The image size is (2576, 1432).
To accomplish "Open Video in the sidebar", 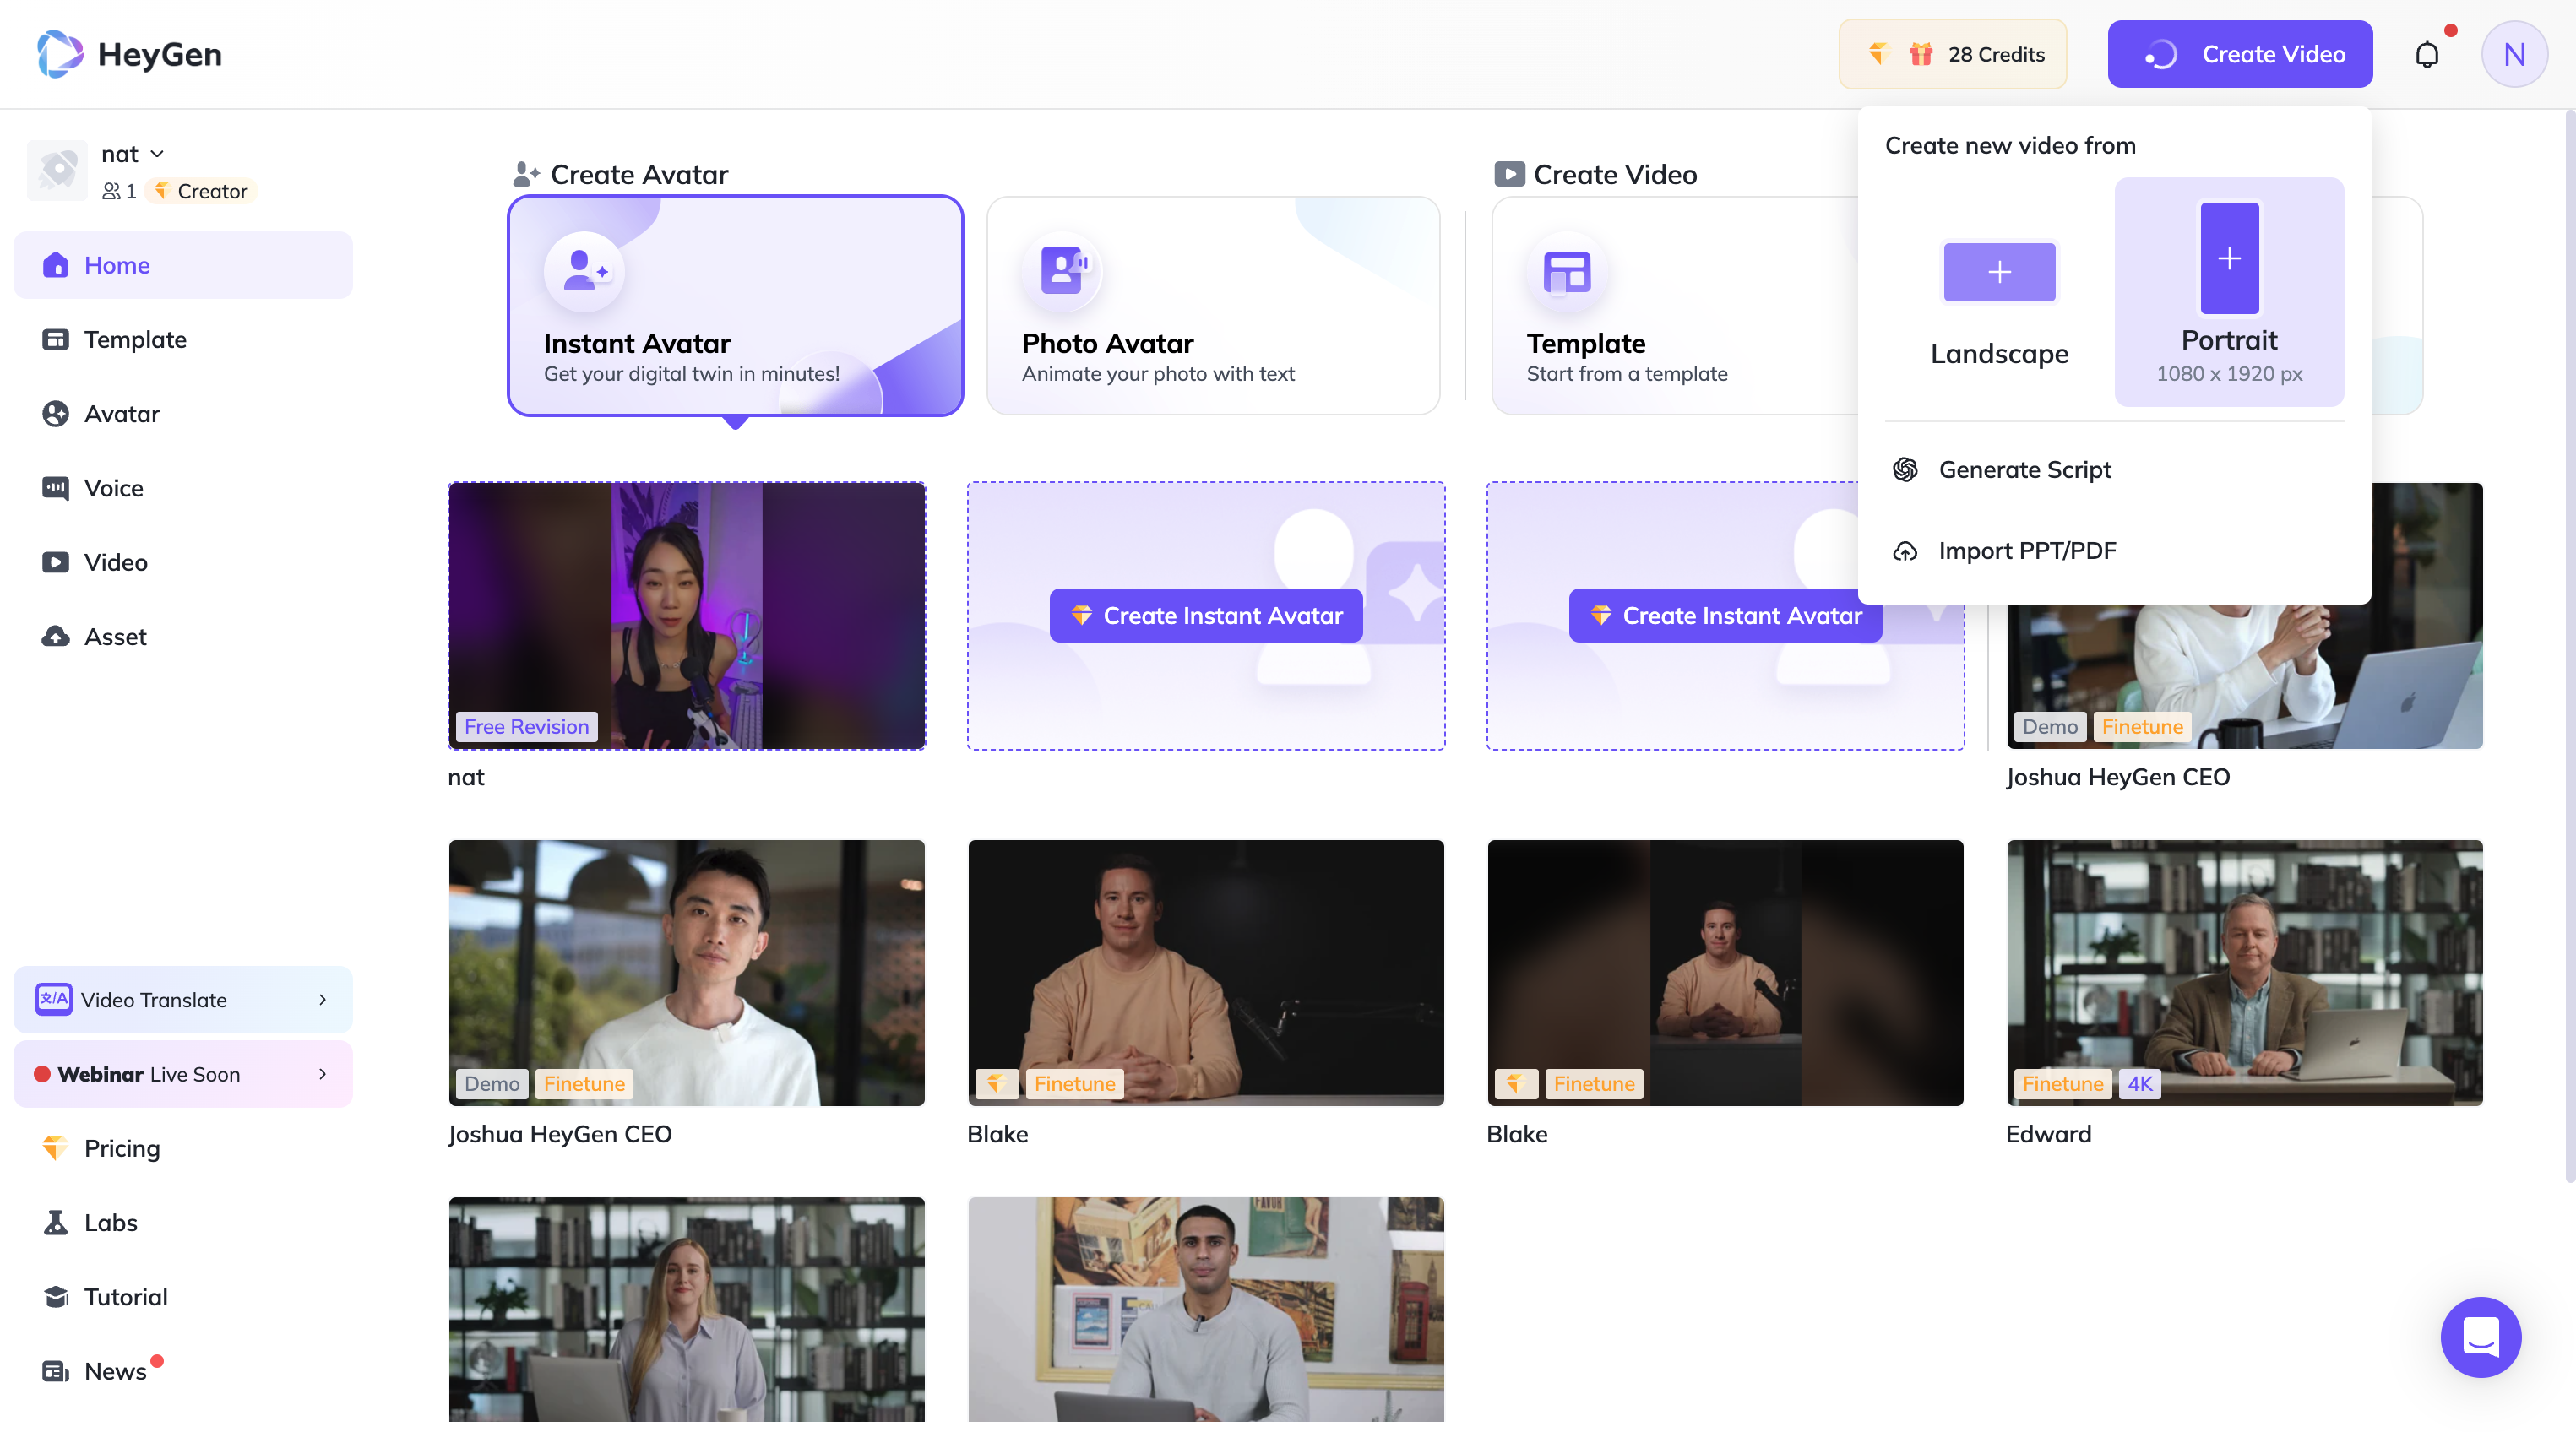I will point(183,562).
